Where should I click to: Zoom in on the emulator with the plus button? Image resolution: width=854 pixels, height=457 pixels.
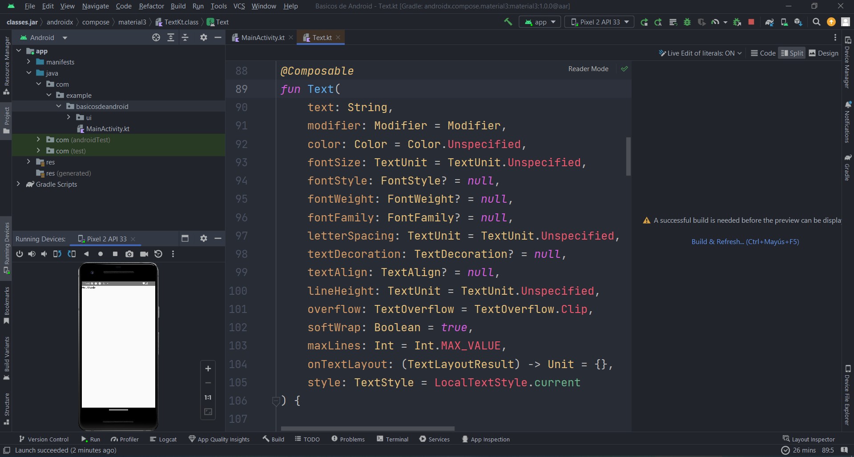(x=208, y=369)
